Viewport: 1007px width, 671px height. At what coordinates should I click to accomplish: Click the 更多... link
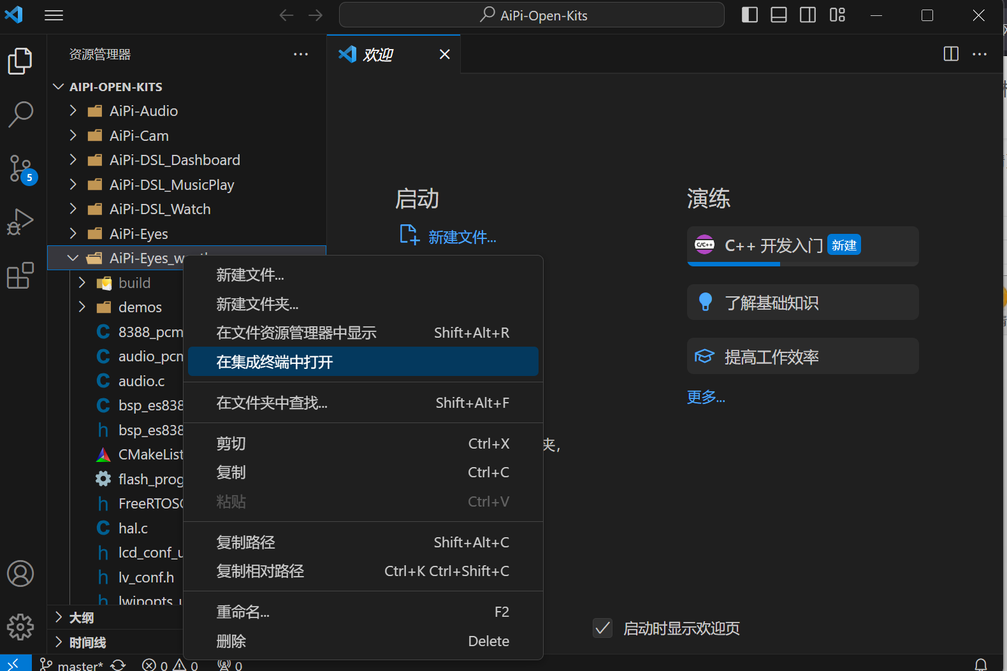(x=706, y=397)
